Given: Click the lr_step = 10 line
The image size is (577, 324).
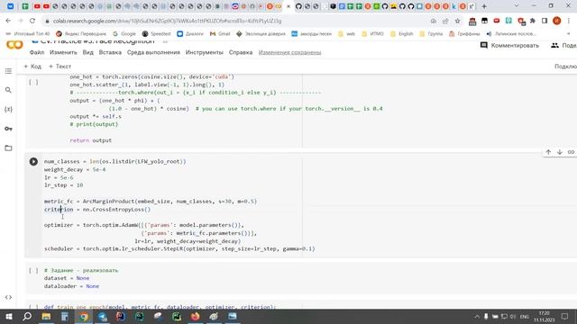Looking at the screenshot, I should 64,185.
